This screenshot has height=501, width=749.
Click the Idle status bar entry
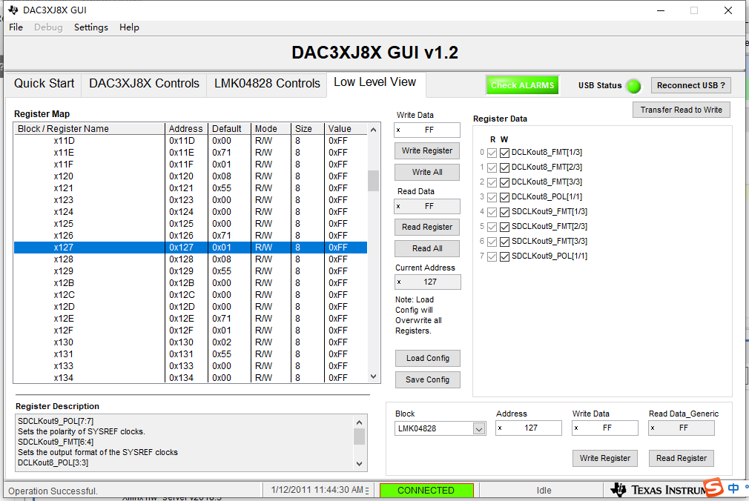(x=544, y=491)
